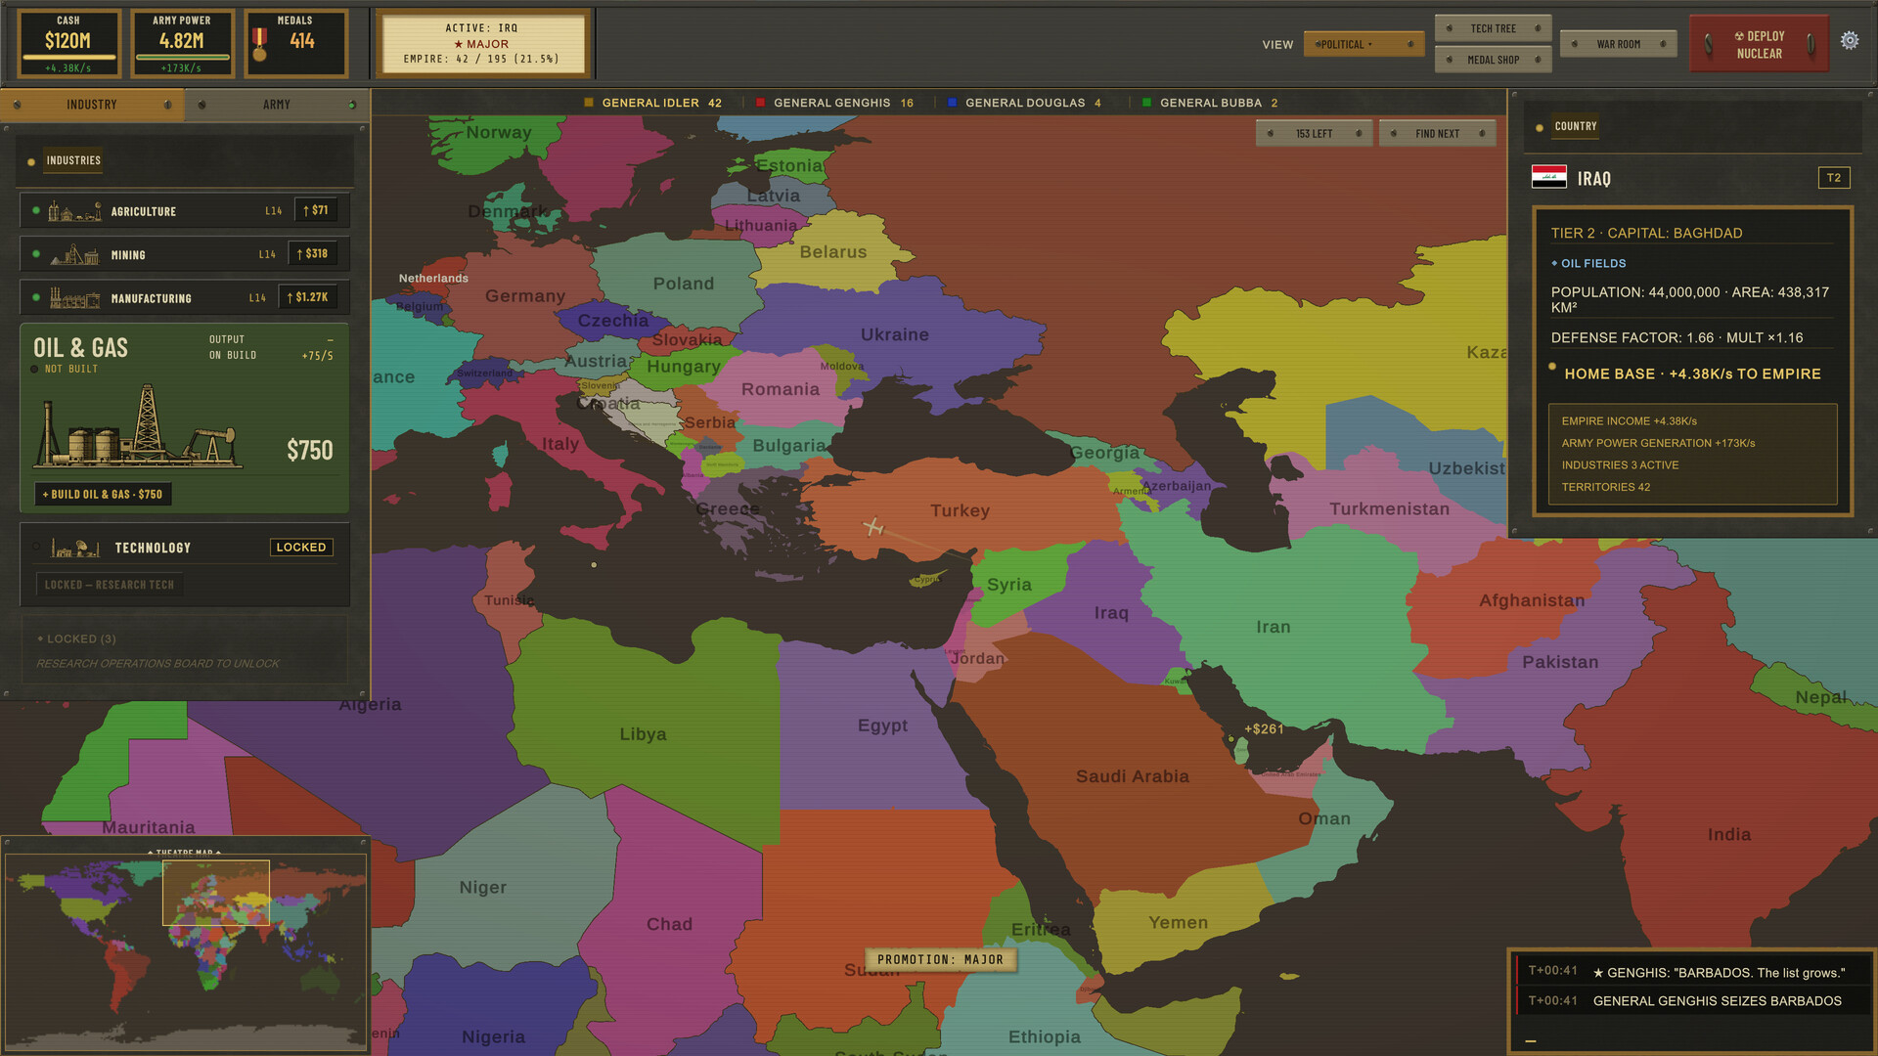The image size is (1878, 1056).
Task: Click the Mining shaft icon
Action: tap(74, 254)
